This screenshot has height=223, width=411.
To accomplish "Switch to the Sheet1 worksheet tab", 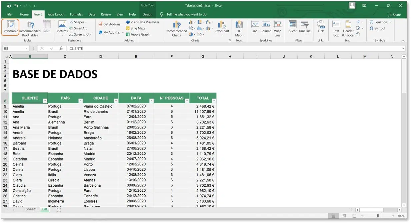I will (x=31, y=209).
